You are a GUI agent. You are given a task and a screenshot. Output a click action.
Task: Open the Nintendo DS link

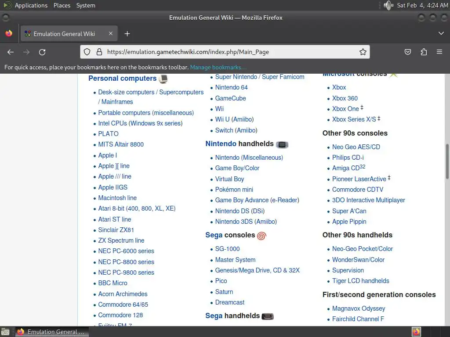[232, 211]
